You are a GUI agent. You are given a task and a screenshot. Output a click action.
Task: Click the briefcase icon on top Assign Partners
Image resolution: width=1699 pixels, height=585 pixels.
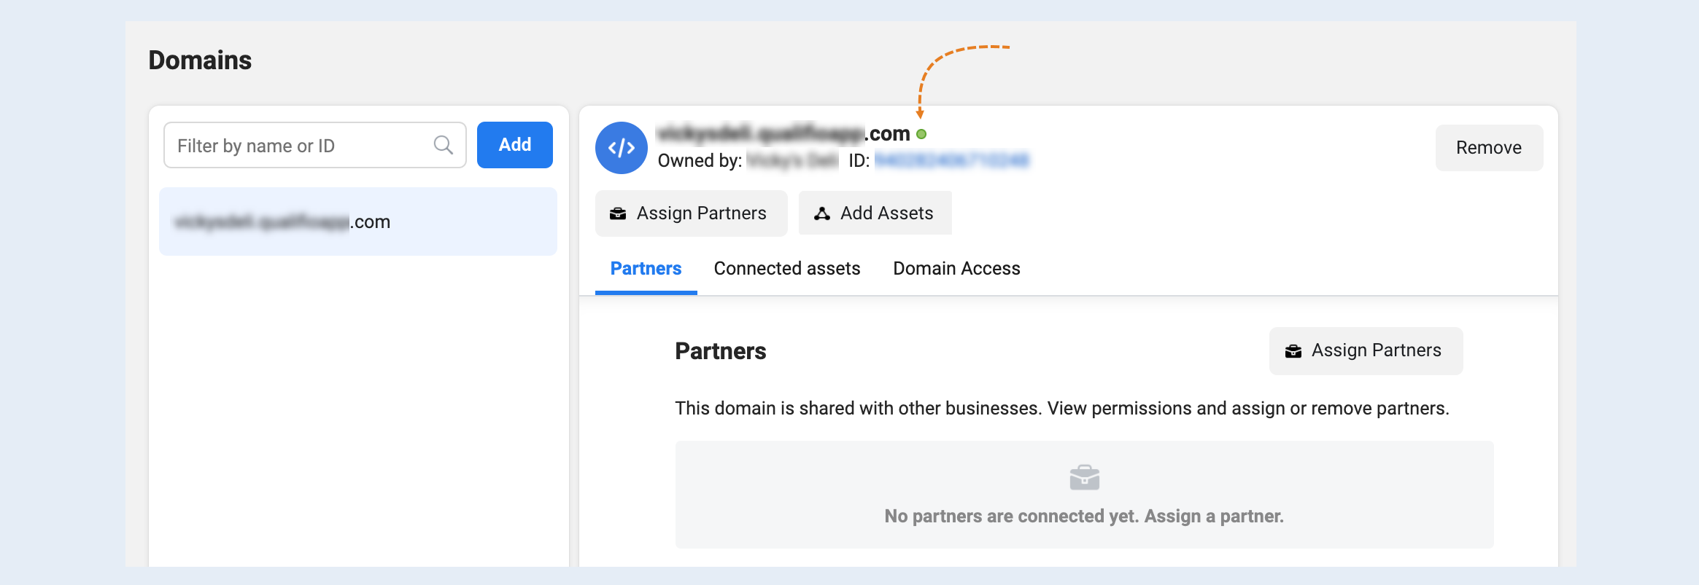pos(618,213)
